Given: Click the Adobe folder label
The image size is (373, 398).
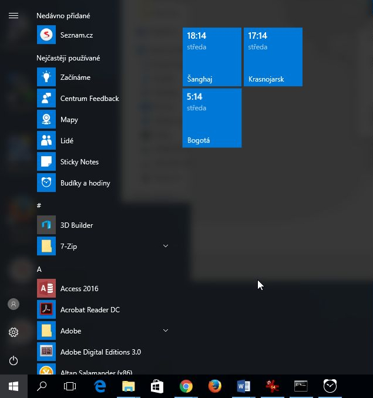Looking at the screenshot, I should pos(70,331).
